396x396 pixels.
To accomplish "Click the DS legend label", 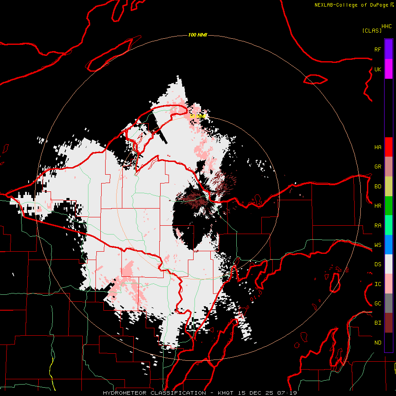I will (378, 264).
